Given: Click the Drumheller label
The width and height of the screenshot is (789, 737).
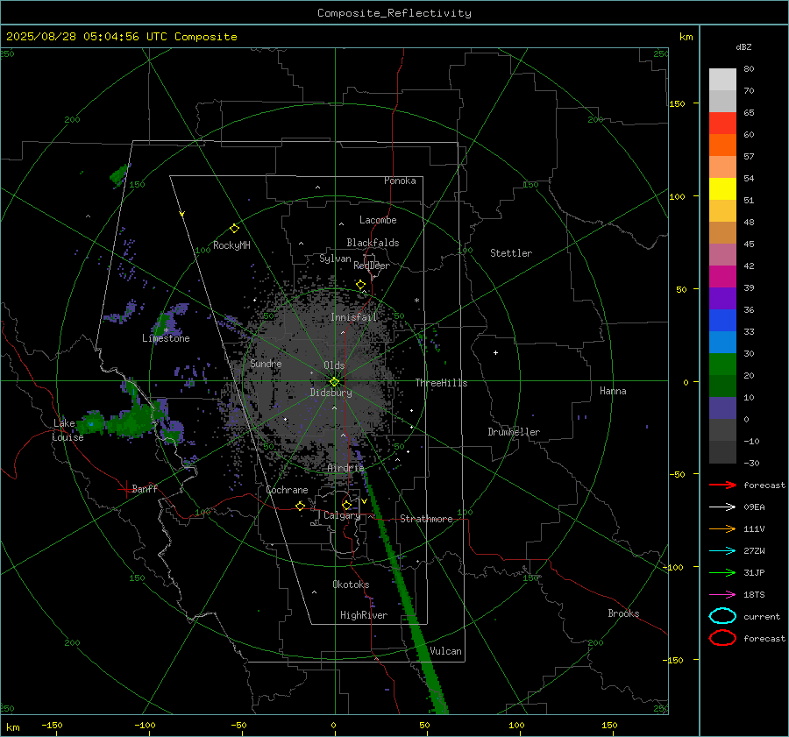Looking at the screenshot, I should 514,432.
